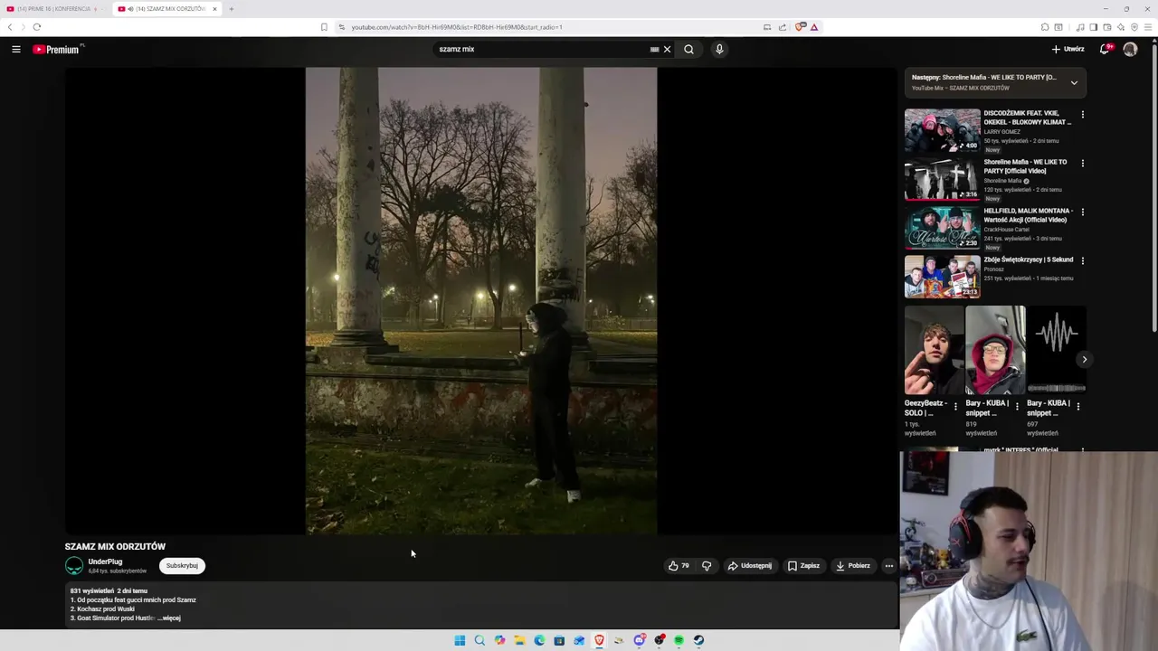The width and height of the screenshot is (1158, 651).
Task: Dislike the video with thumbs down
Action: click(707, 566)
